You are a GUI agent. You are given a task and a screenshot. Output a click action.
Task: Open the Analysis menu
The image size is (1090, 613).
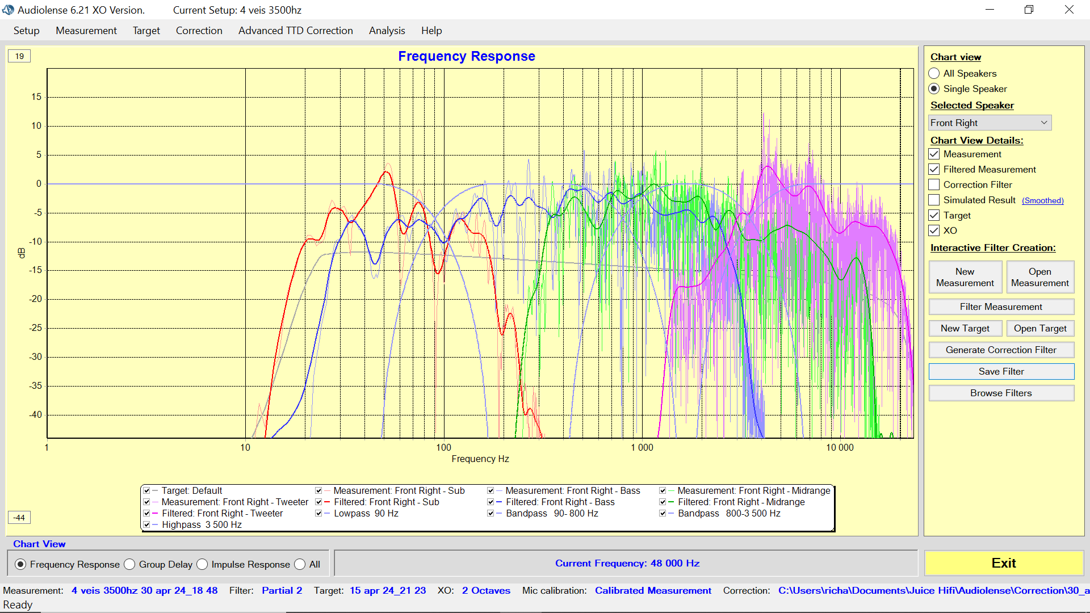(x=387, y=31)
